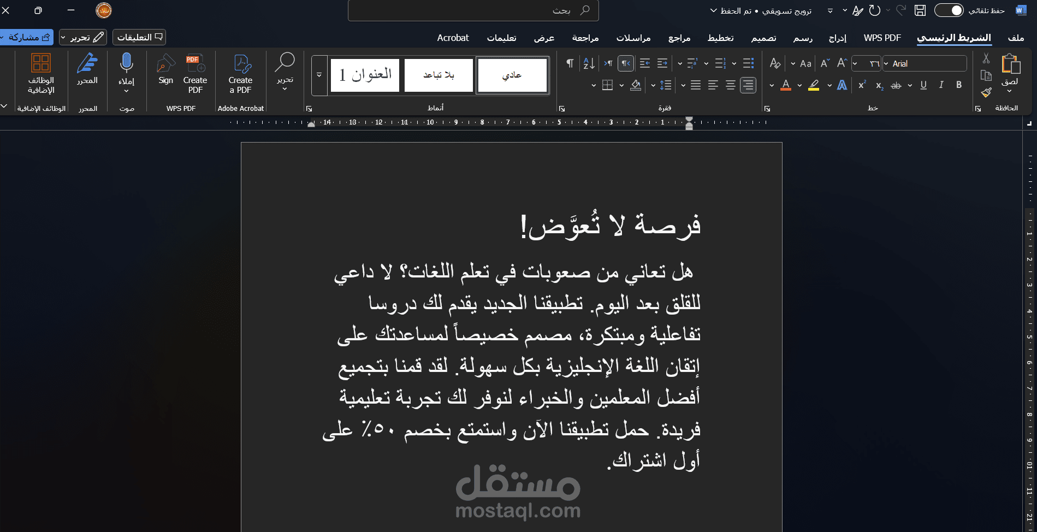
Task: Click the Clear Formatting icon
Action: [775, 63]
